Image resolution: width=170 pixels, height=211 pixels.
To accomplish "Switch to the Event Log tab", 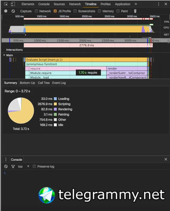I will (x=59, y=83).
